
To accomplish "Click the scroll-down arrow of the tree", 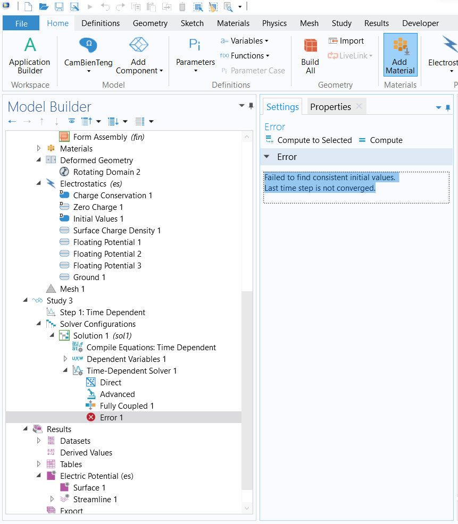I will pyautogui.click(x=247, y=508).
